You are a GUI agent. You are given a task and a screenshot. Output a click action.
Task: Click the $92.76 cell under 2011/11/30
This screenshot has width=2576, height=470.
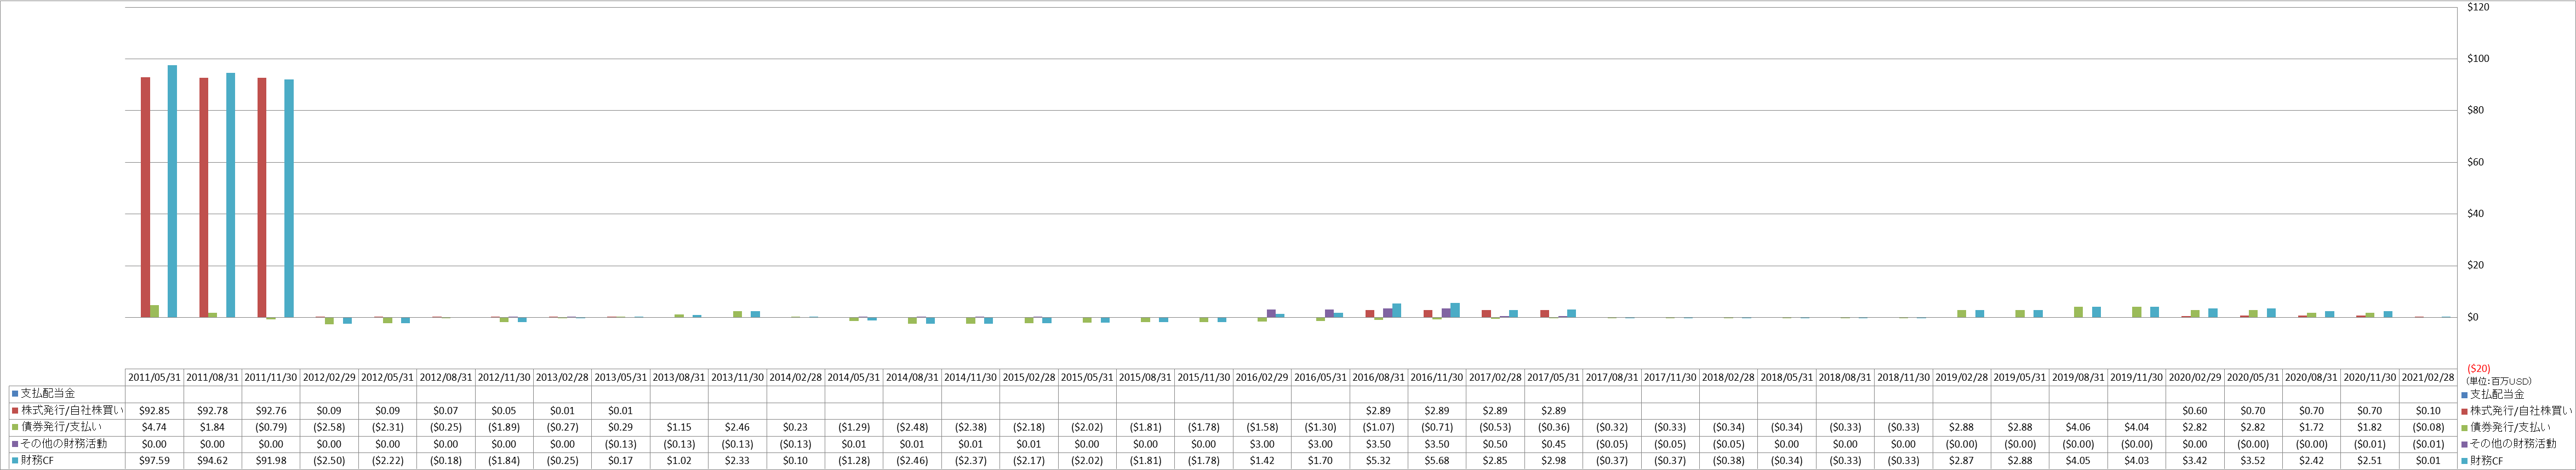coord(271,410)
